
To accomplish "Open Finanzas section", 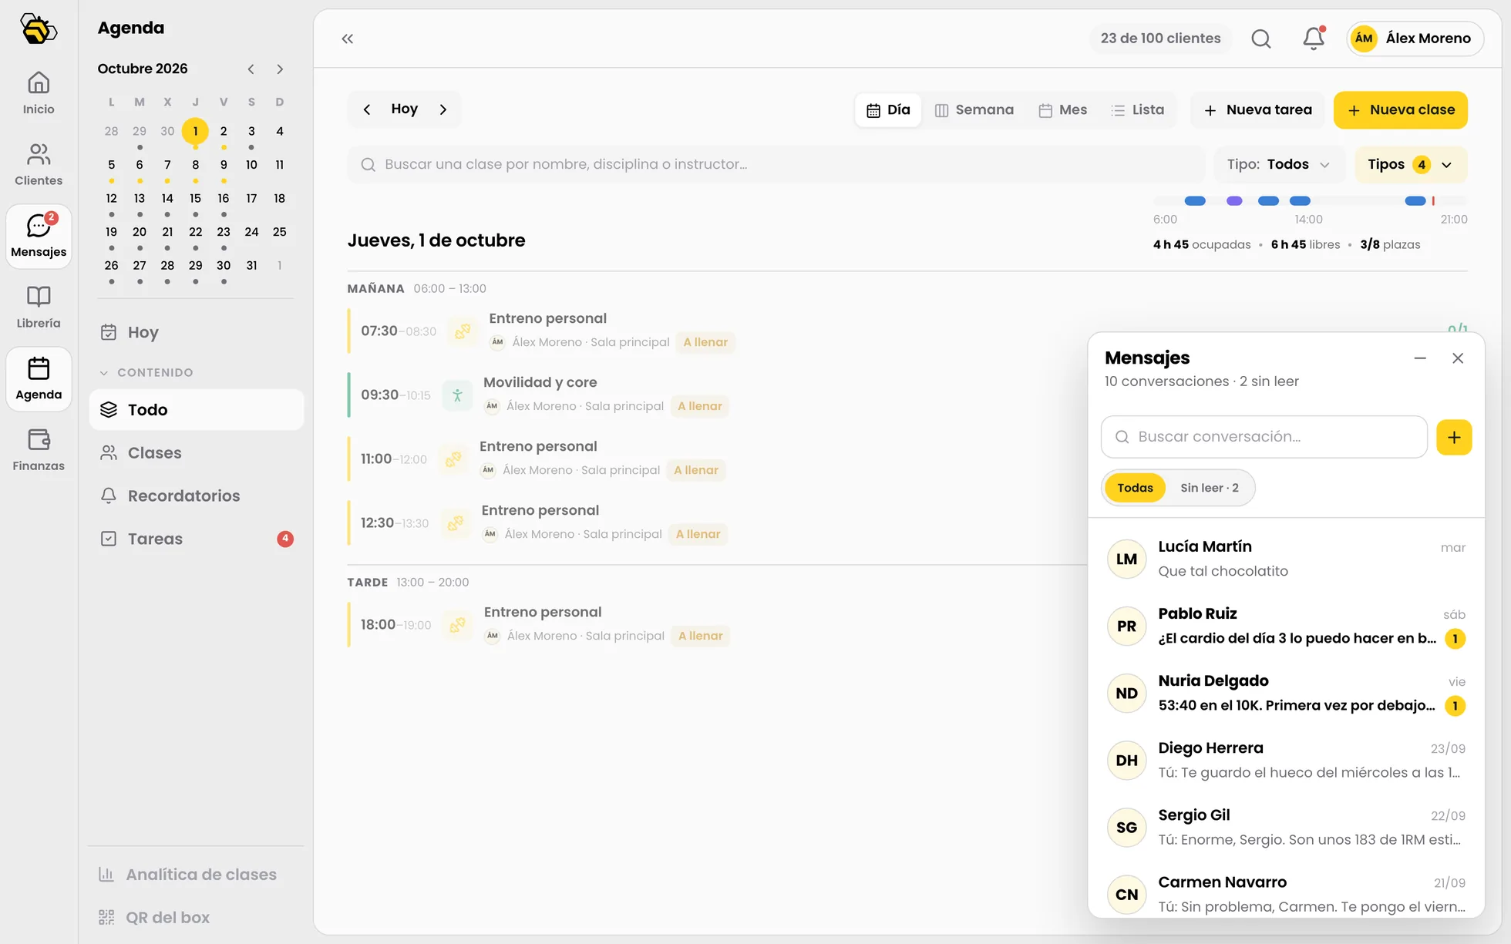I will coord(39,450).
